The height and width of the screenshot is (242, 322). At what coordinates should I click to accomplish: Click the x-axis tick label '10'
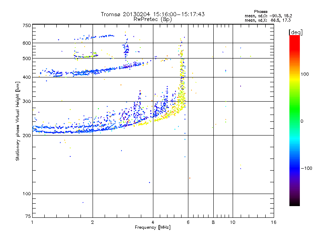pos(233,222)
